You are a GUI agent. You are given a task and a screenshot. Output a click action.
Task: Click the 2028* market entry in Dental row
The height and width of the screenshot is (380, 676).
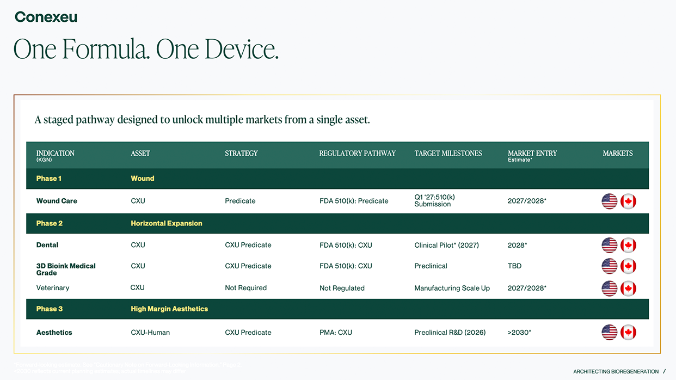[517, 245]
